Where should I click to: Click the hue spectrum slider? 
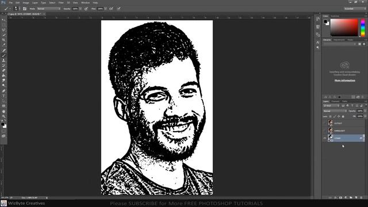pos(363,28)
